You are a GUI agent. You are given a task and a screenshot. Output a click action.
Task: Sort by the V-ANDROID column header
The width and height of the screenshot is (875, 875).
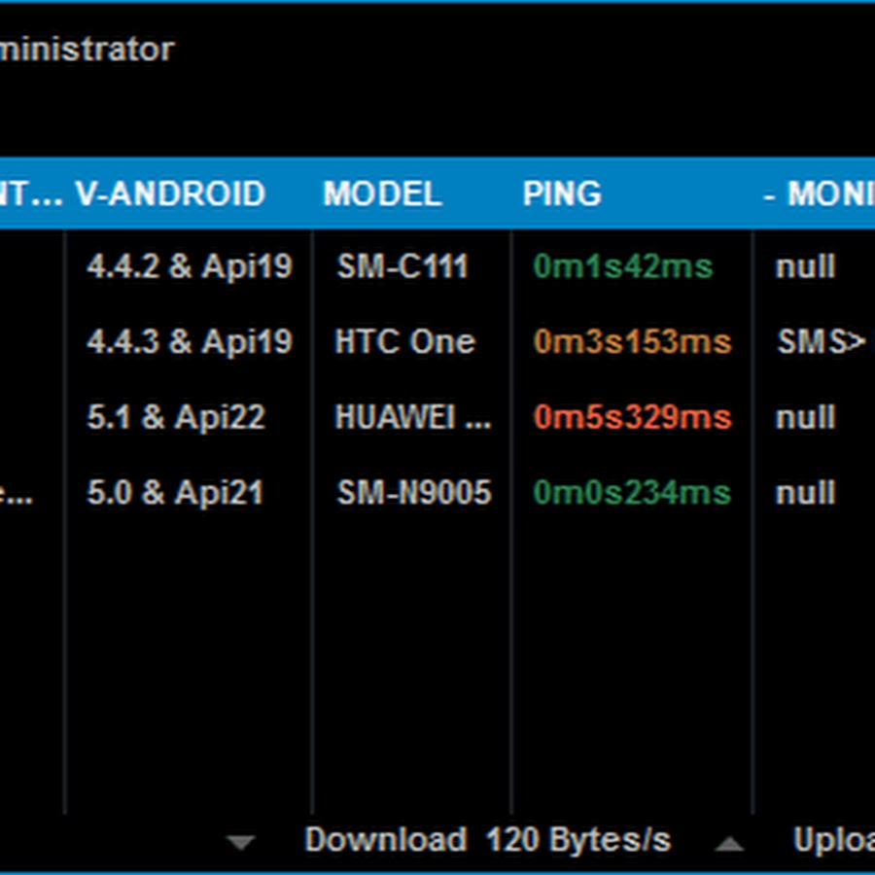pos(170,193)
